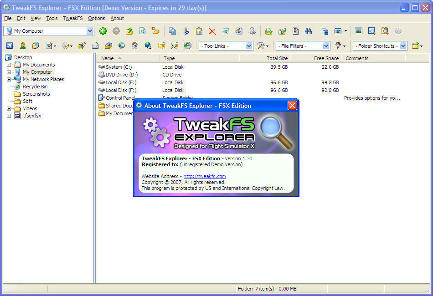The width and height of the screenshot is (433, 296).
Task: Open the Folder Shortcuts combo box
Action: pos(380,46)
